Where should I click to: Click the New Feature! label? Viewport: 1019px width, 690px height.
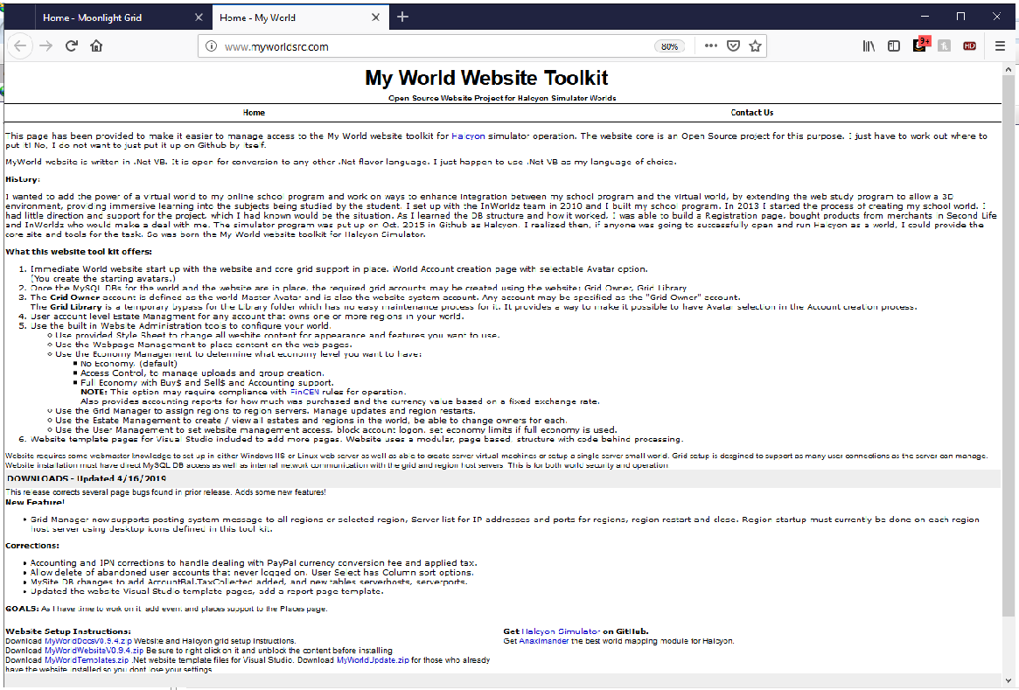(35, 502)
